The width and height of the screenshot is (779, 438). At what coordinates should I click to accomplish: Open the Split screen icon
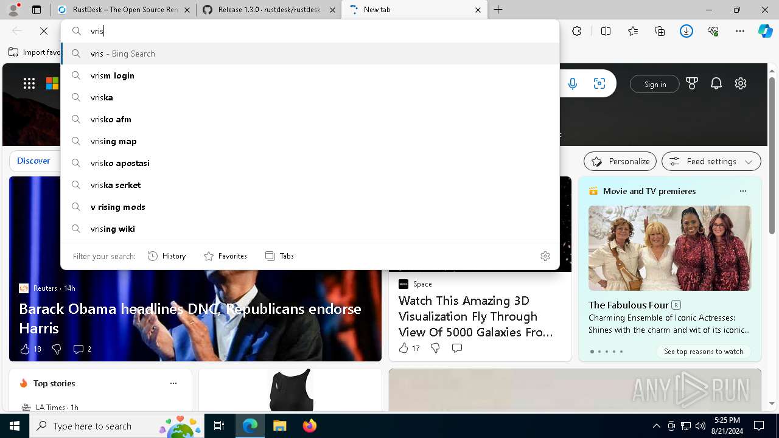click(606, 31)
